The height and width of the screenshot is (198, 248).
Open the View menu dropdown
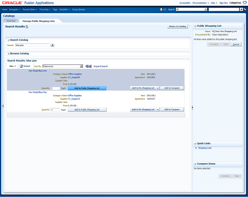12,66
